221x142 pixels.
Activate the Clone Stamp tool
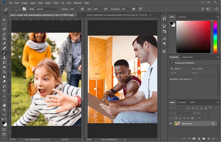(4, 58)
